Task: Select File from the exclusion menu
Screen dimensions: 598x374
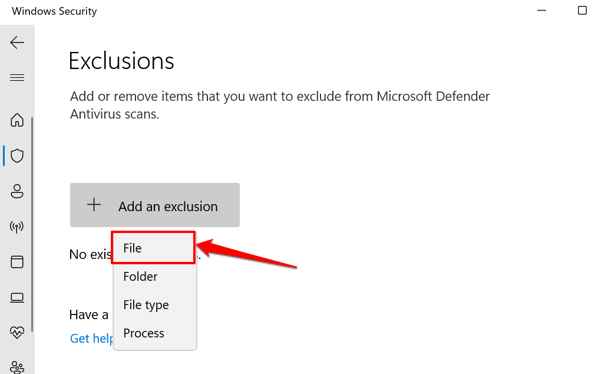Action: (153, 248)
